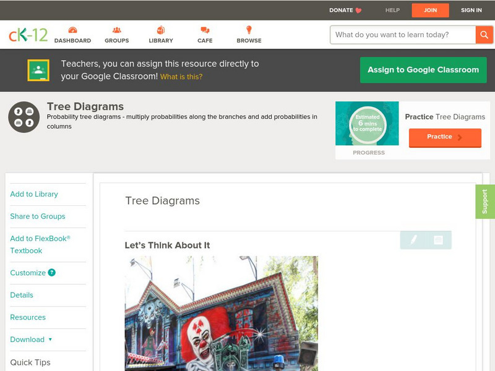Click the orange search magnifier button

click(484, 35)
